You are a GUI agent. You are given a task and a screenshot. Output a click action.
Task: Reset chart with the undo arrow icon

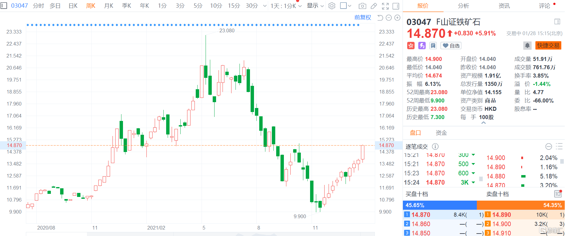[x=380, y=18]
